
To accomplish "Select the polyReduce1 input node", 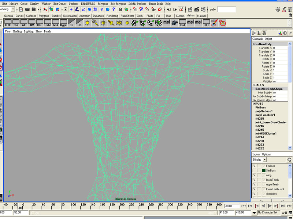I will pyautogui.click(x=264, y=111).
